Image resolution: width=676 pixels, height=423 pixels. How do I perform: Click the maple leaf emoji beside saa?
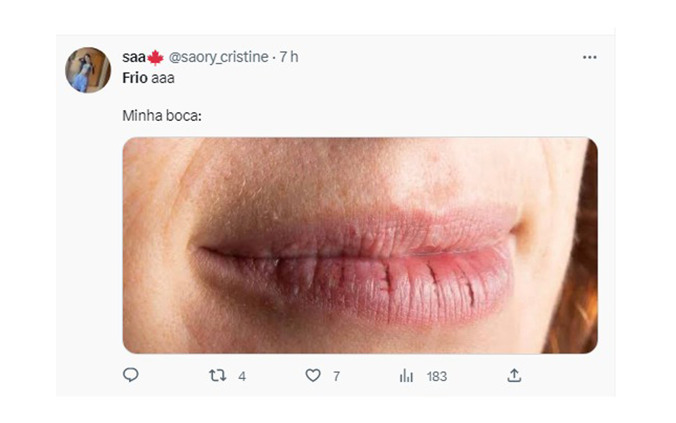155,58
